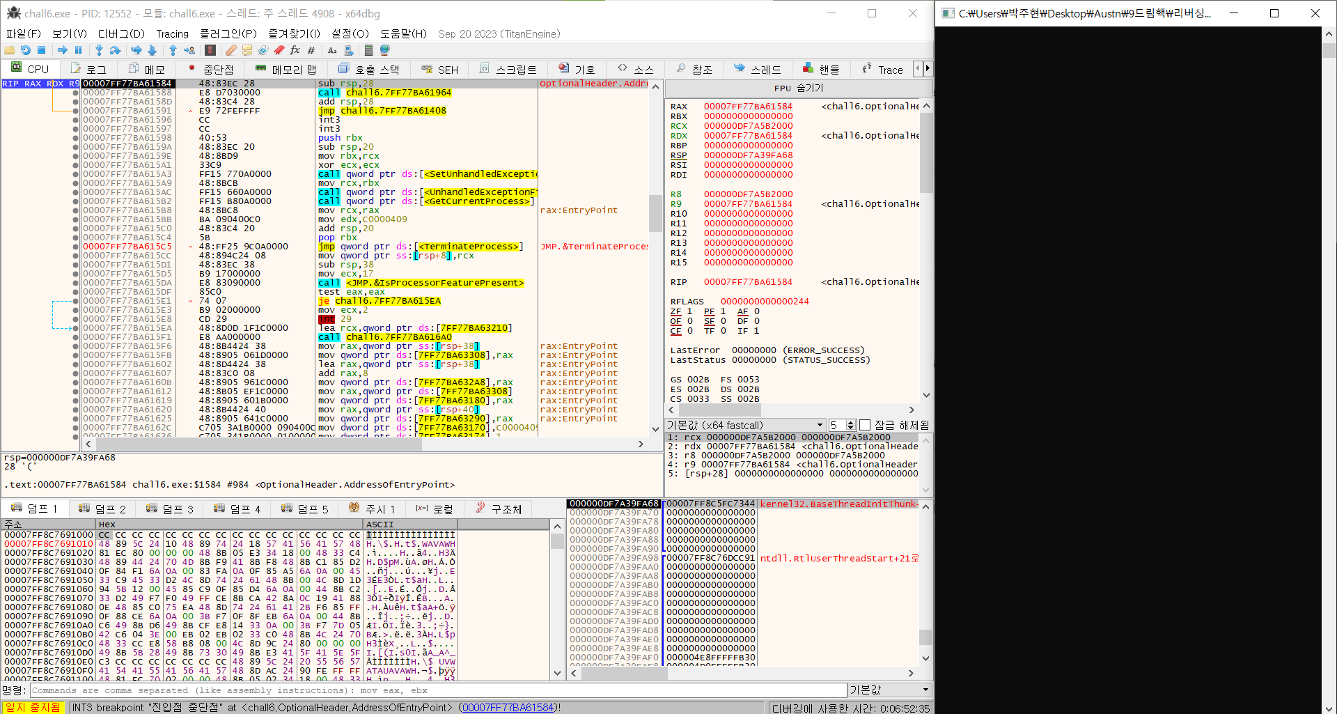The height and width of the screenshot is (714, 1337).
Task: Toggle the 잠금 해제됨 checkbox
Action: coord(865,425)
